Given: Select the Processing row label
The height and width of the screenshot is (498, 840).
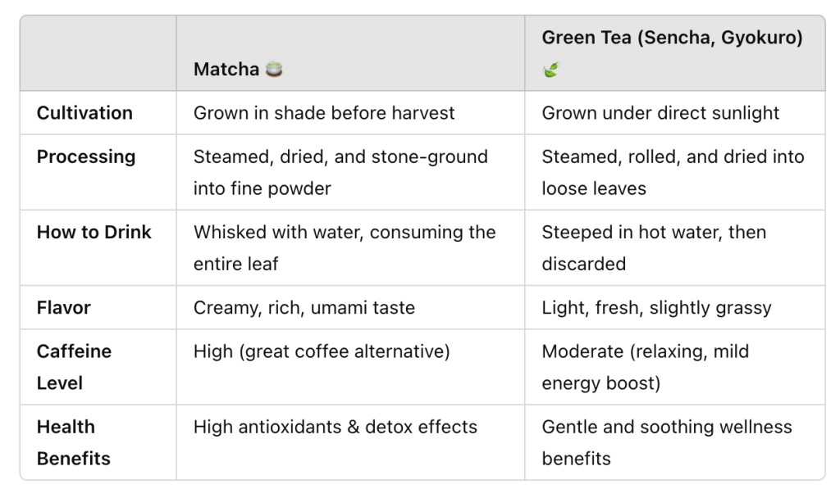Looking at the screenshot, I should point(86,156).
